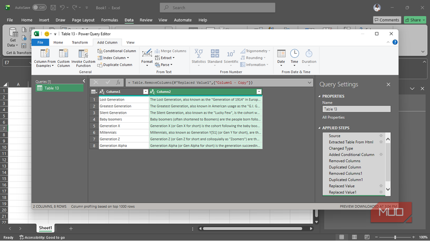Click Excel Save icon

(53, 7)
